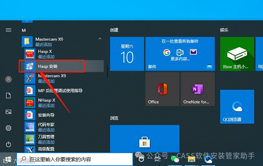This screenshot has width=263, height=166.
Task: Open WeChat from the taskbar
Action: 175,159
